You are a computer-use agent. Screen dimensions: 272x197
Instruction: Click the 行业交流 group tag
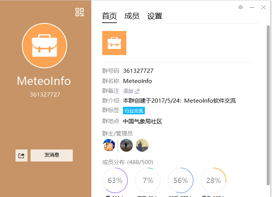134,111
